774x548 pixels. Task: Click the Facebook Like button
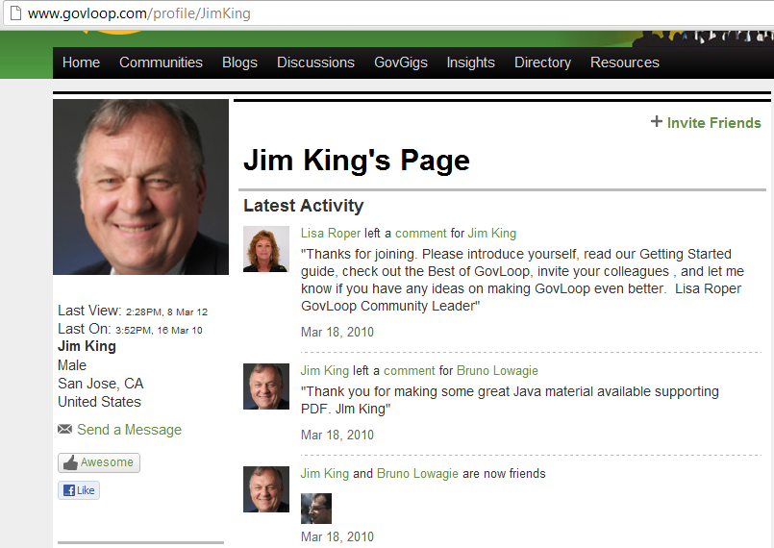[x=79, y=490]
